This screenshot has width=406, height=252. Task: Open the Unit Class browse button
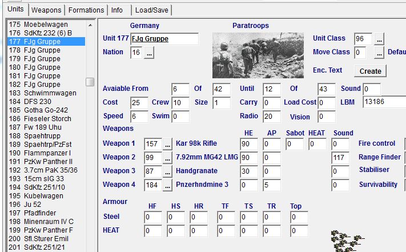point(379,39)
